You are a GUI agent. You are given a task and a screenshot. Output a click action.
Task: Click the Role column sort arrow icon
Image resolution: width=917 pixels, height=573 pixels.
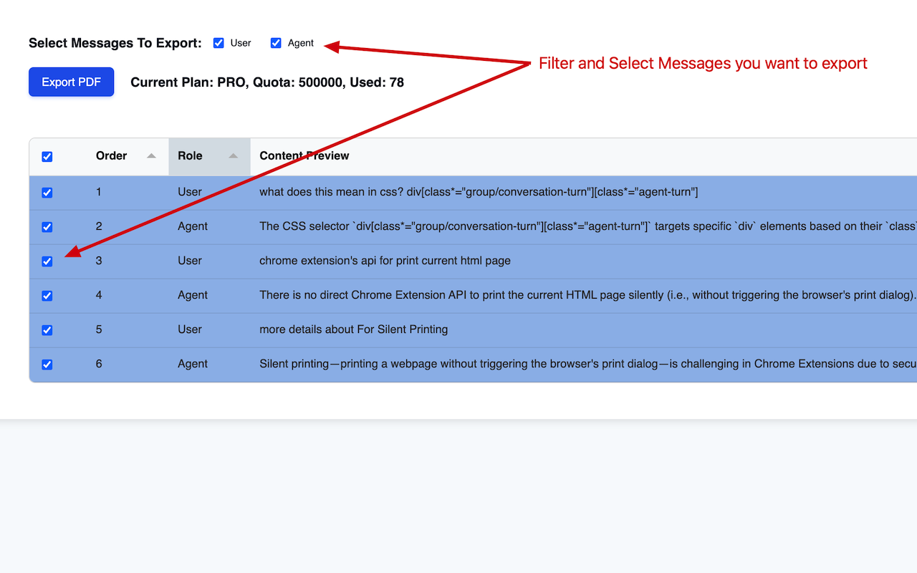click(233, 156)
